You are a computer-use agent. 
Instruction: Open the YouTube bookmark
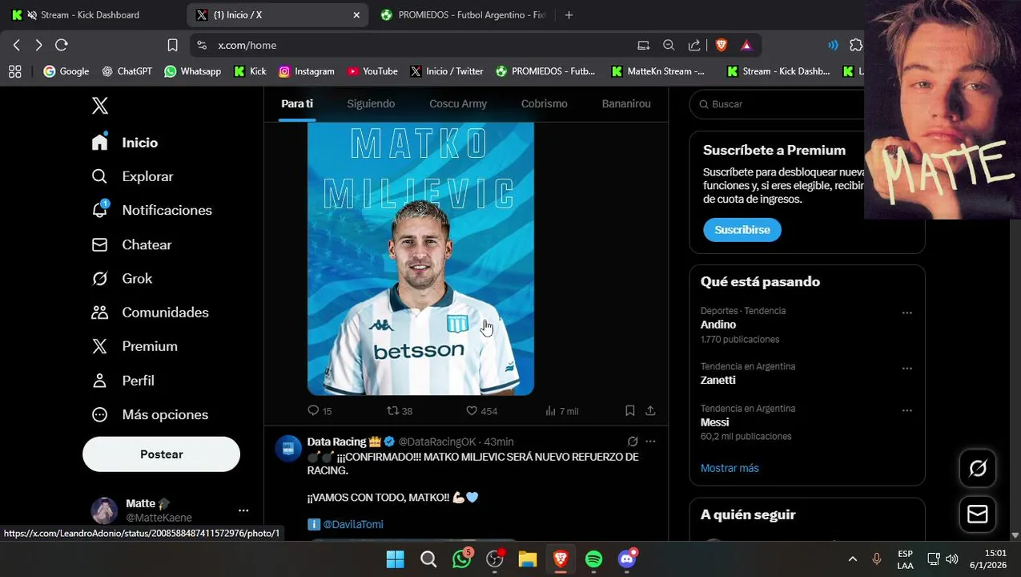coord(372,71)
